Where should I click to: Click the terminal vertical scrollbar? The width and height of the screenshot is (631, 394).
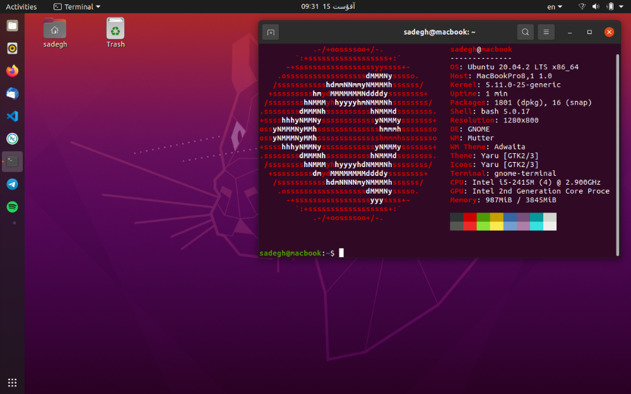coord(618,154)
